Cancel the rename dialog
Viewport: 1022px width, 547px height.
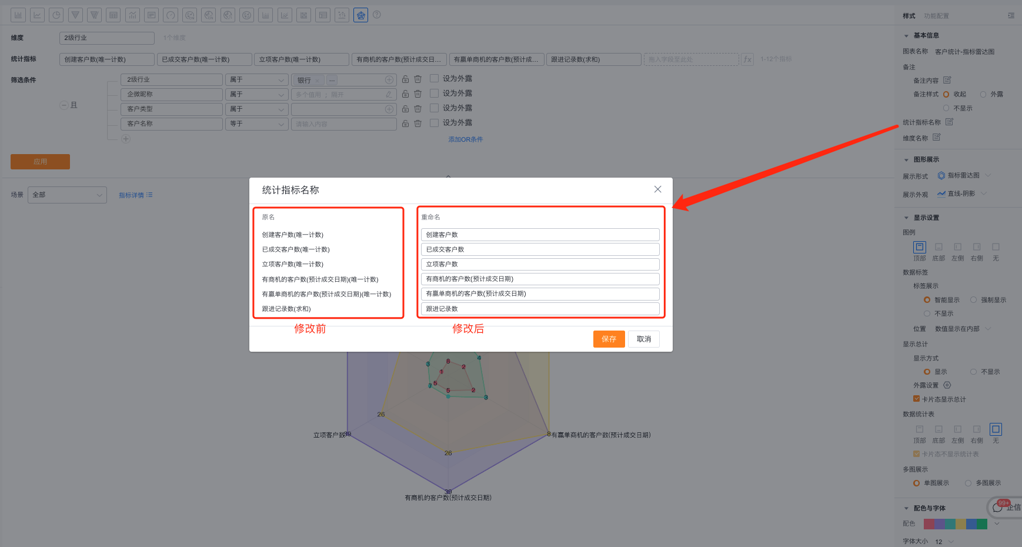pos(644,339)
